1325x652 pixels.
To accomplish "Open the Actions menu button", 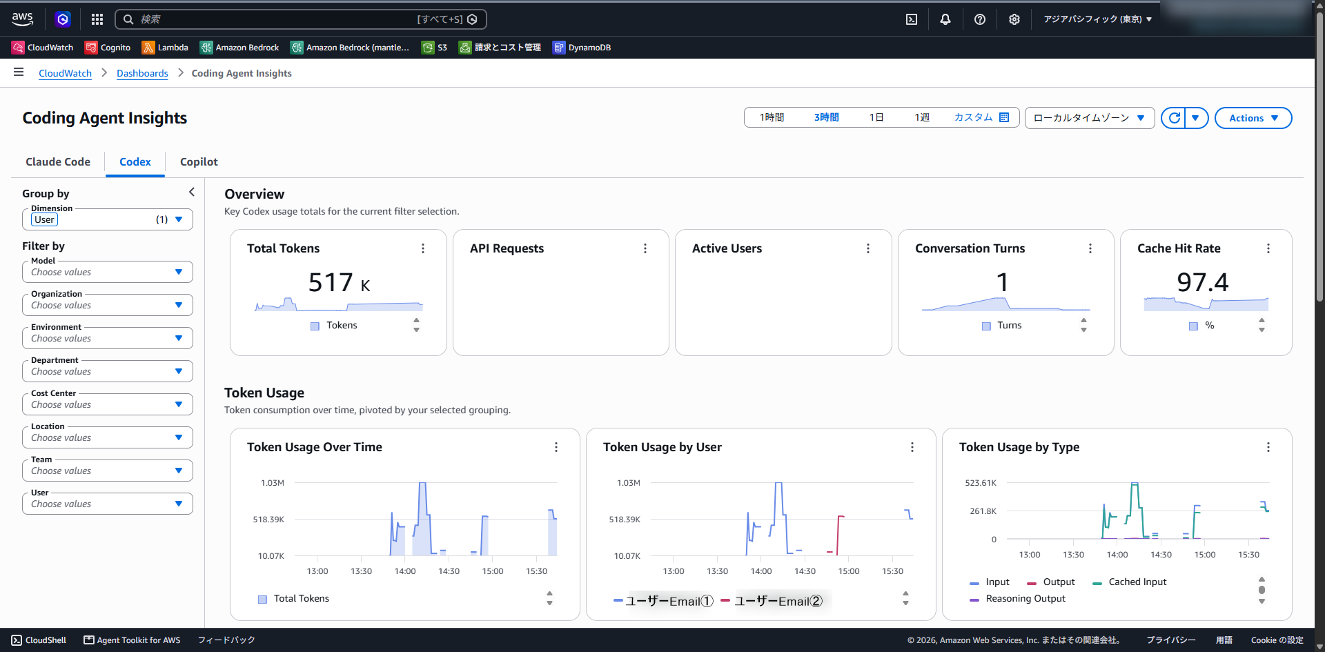I will [1253, 118].
